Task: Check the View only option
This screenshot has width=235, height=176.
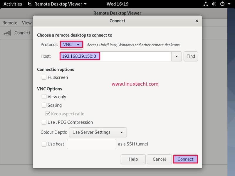Action: [44, 97]
